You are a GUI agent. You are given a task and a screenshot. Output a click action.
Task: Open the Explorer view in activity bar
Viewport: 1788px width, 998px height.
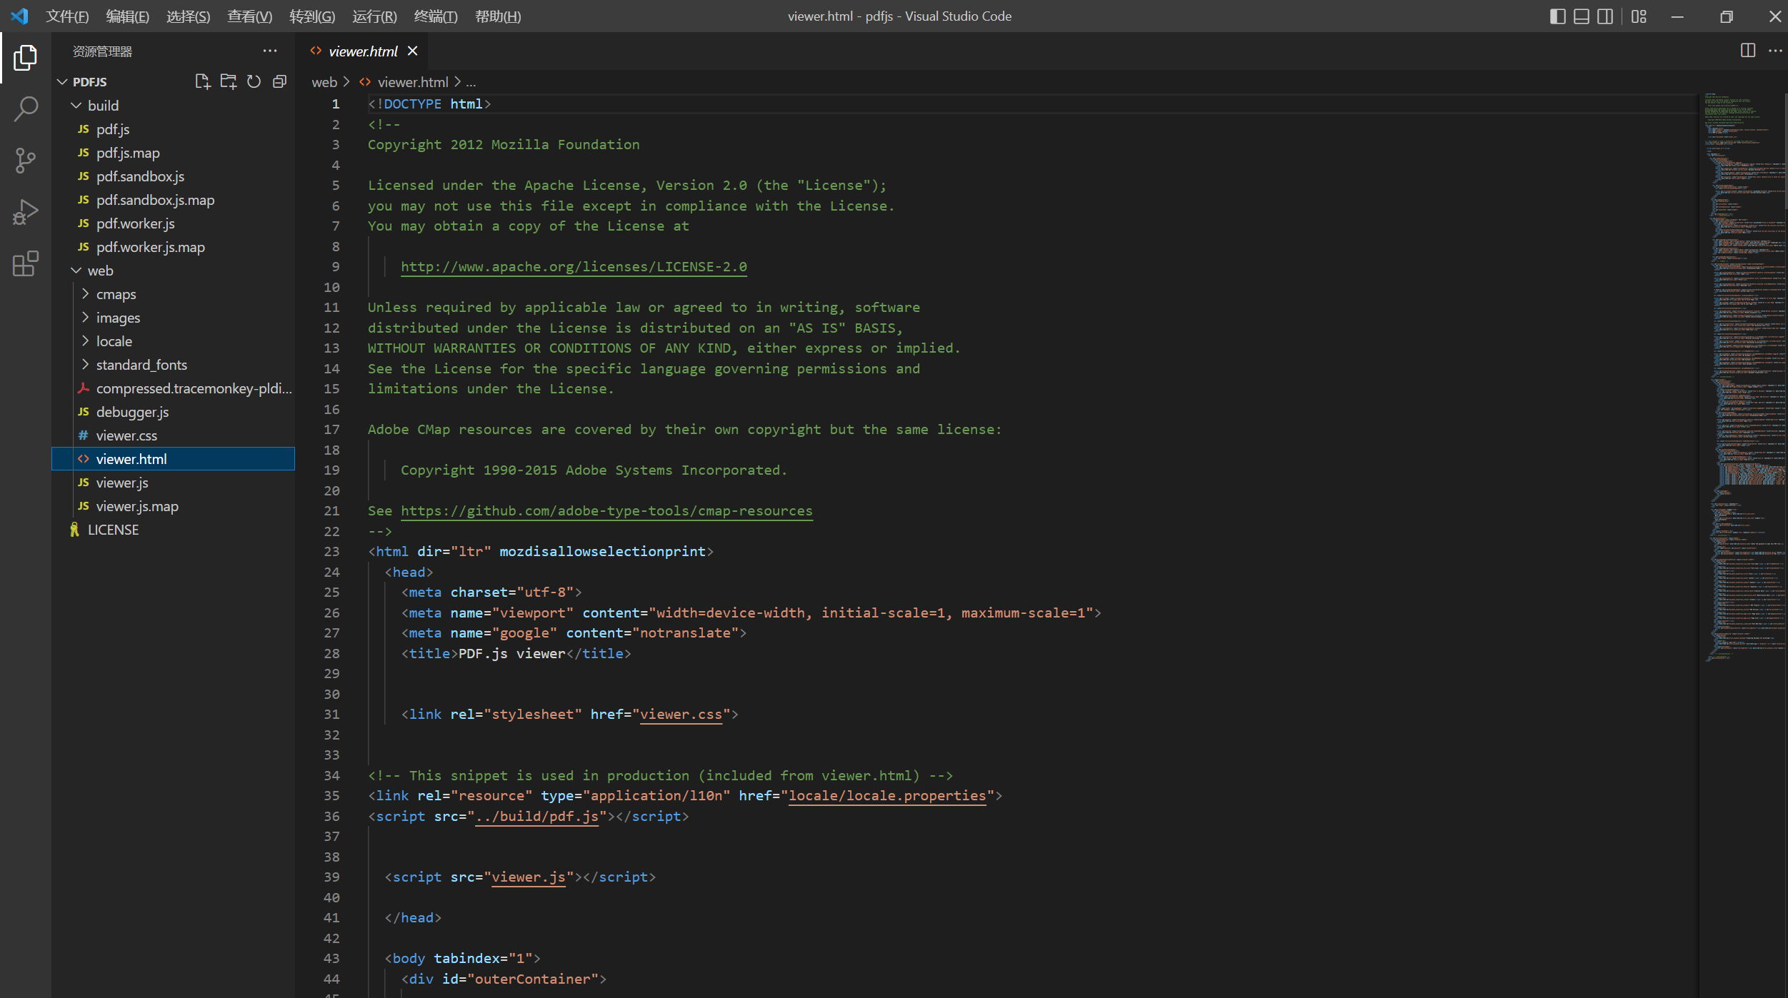pyautogui.click(x=25, y=58)
